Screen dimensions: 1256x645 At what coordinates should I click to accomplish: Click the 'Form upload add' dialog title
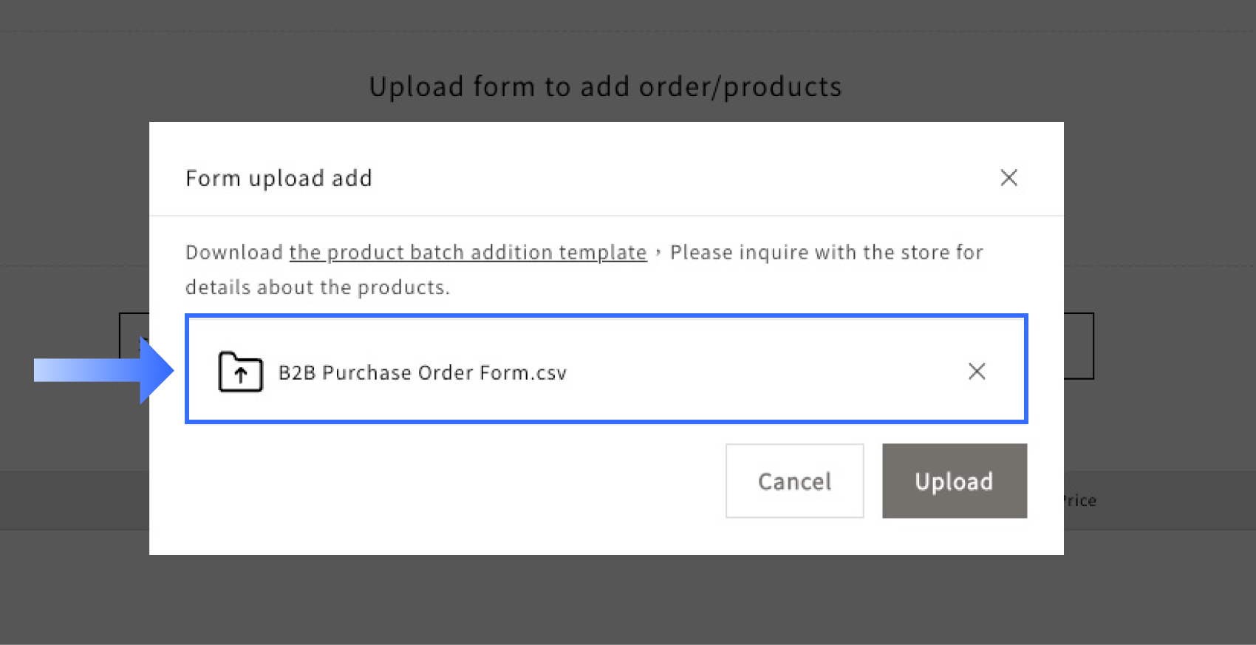pos(279,178)
